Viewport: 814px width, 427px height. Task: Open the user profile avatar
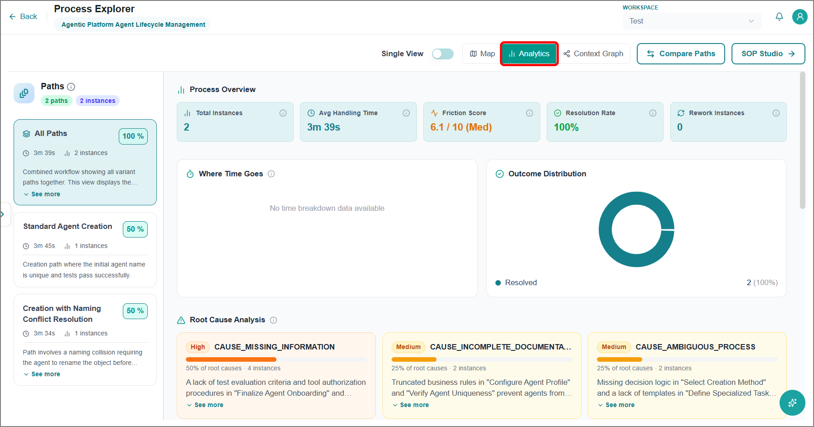click(800, 17)
